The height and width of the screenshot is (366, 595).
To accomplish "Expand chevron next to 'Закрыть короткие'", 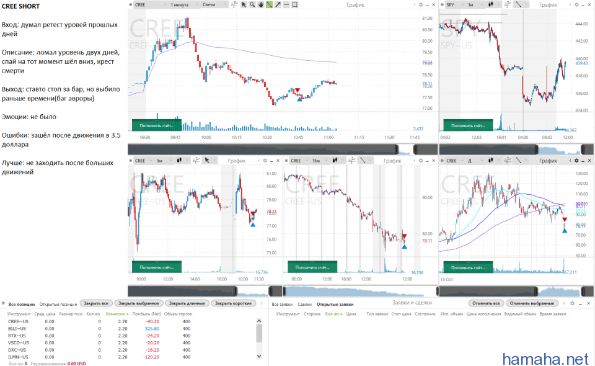I will coord(262,303).
